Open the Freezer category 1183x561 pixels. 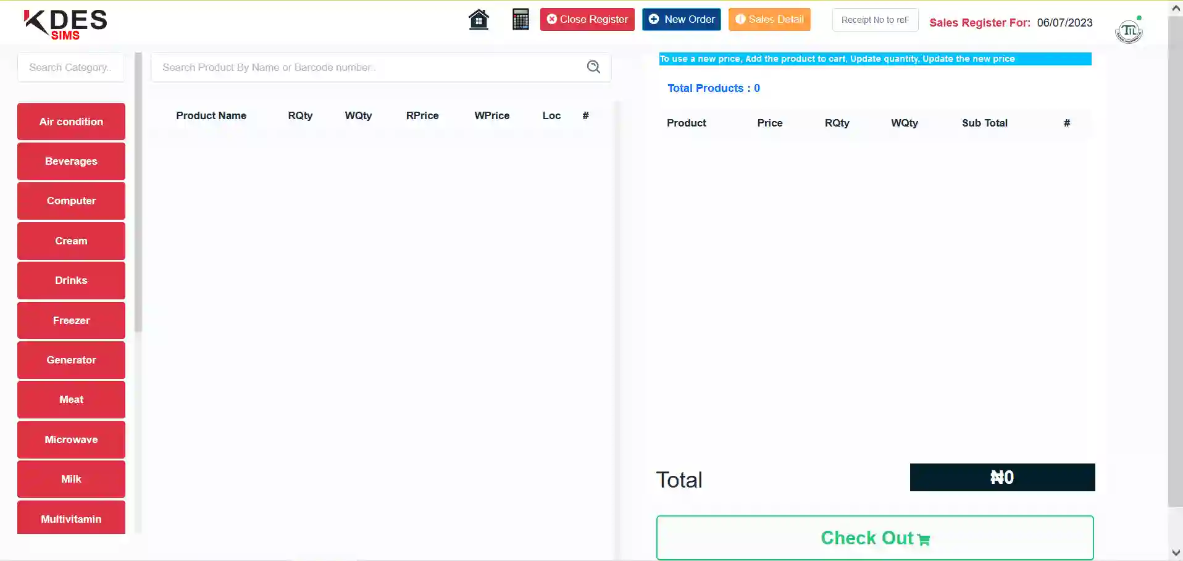[x=71, y=320]
